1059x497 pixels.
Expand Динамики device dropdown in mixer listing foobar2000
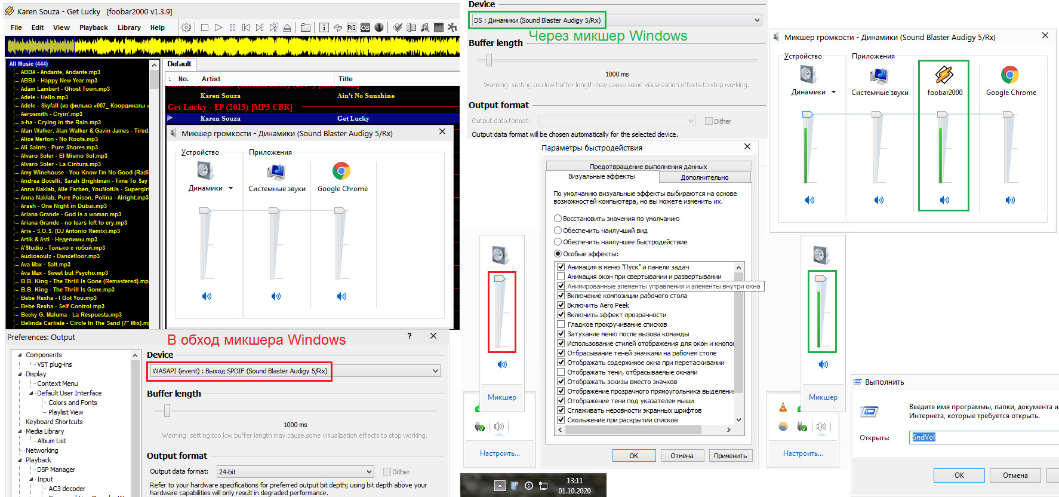[833, 93]
